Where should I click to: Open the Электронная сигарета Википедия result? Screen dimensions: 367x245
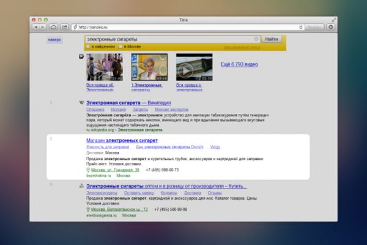tap(128, 103)
